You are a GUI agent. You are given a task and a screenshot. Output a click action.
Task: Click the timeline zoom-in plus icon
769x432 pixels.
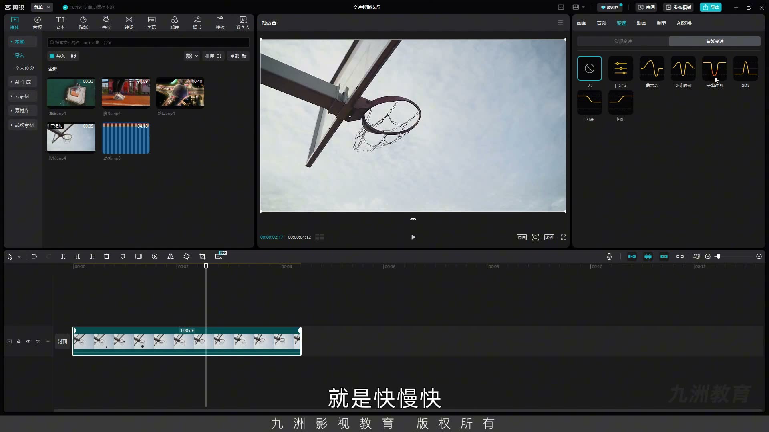(x=759, y=256)
